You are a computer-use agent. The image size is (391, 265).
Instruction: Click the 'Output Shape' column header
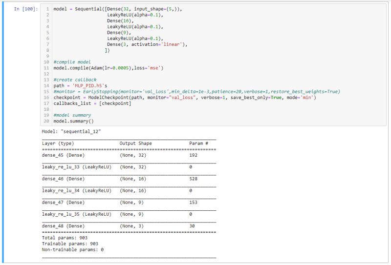(136, 143)
